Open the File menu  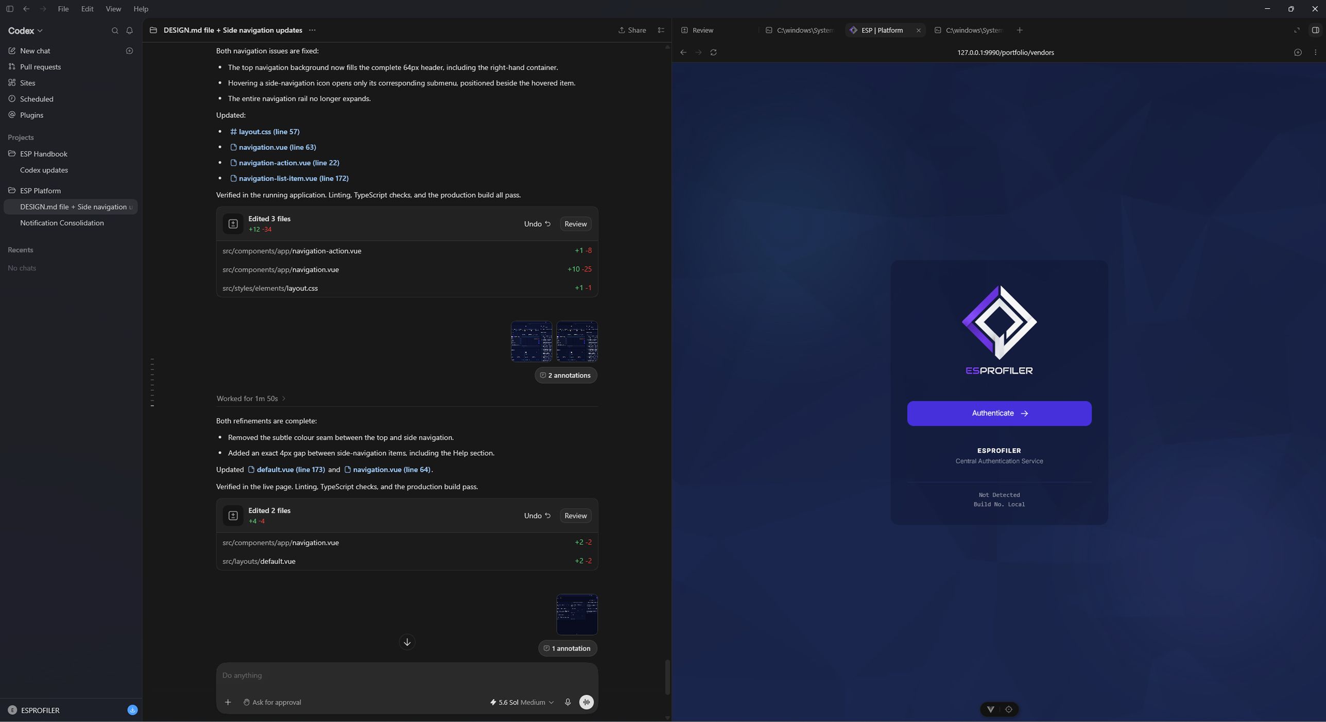click(x=63, y=9)
